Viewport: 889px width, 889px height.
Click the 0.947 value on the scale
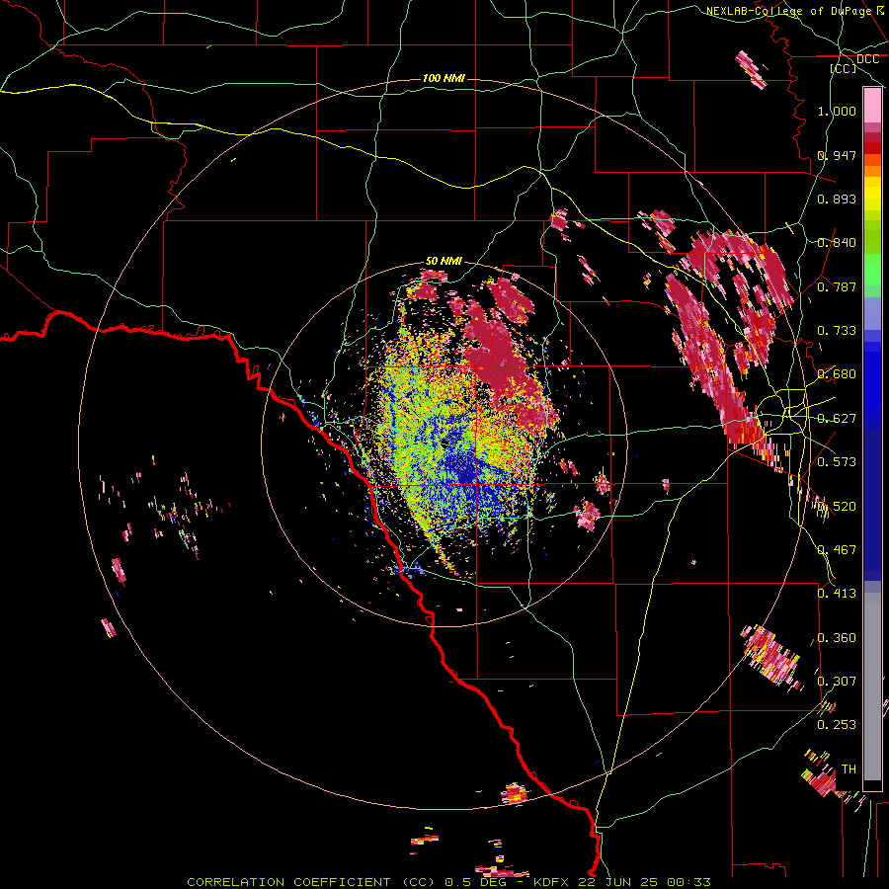point(837,155)
